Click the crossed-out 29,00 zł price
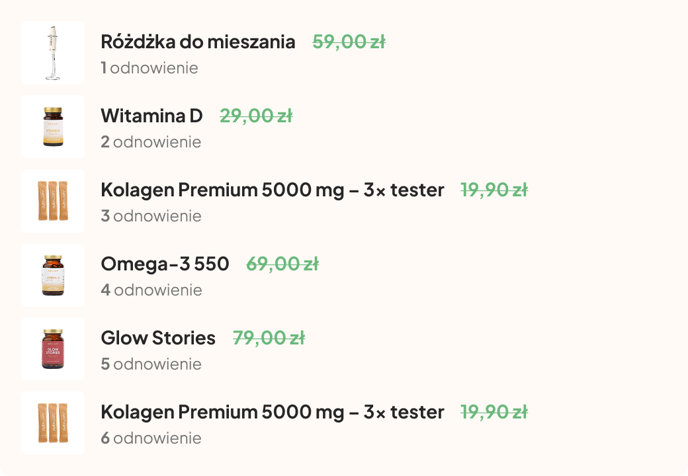The height and width of the screenshot is (476, 688). click(x=256, y=116)
